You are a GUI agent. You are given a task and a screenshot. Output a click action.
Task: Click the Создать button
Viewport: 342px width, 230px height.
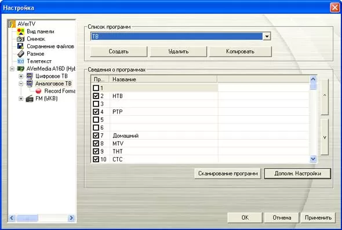[x=119, y=52]
